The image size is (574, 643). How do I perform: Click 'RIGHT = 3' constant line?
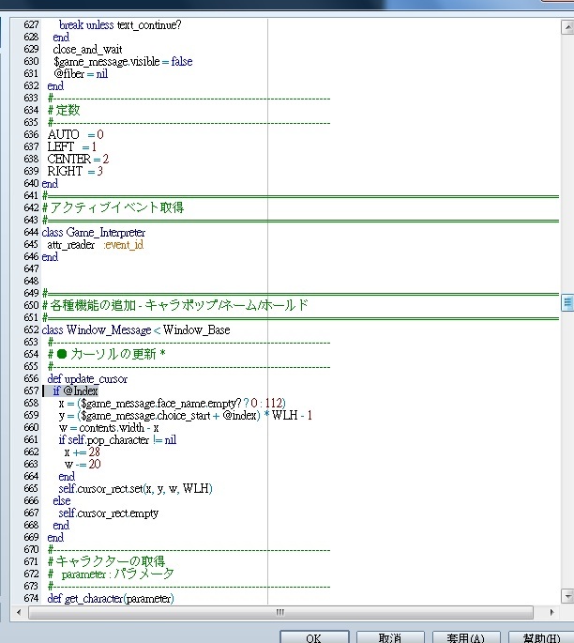tap(75, 171)
